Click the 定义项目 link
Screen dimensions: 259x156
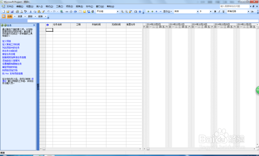pyautogui.click(x=6, y=41)
